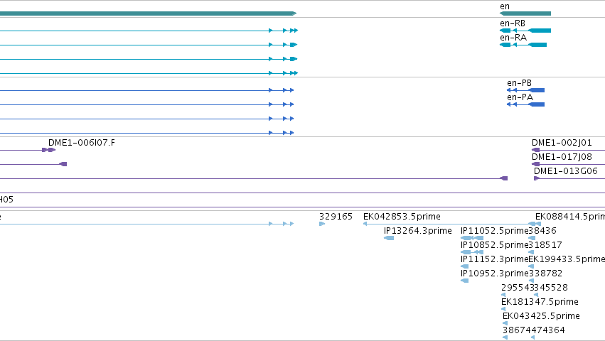Select the DME1-006I07.F label
605x341 pixels.
pyautogui.click(x=82, y=143)
